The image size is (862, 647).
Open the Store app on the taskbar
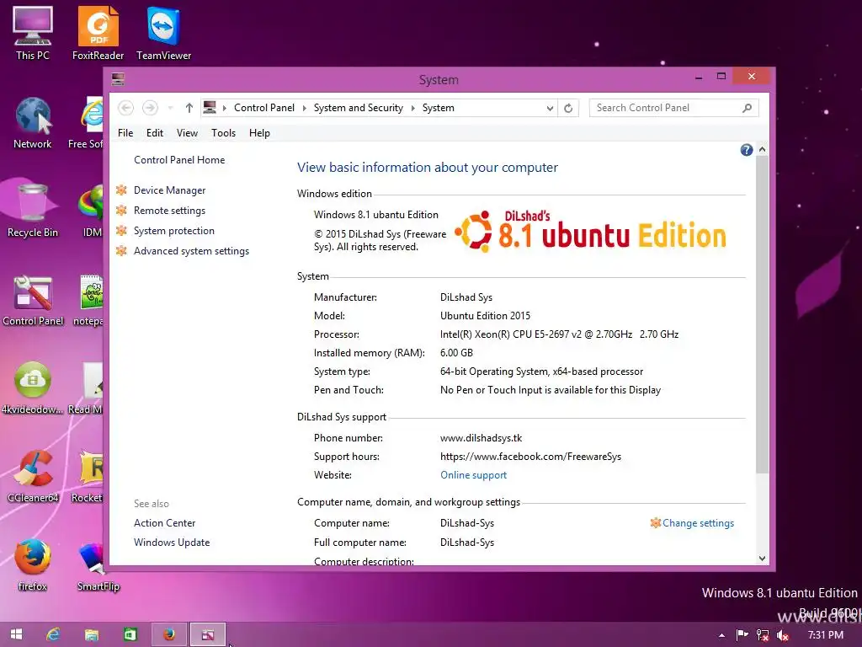coord(130,634)
